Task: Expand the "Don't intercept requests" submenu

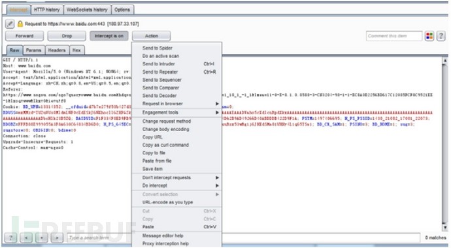Action: click(177, 178)
